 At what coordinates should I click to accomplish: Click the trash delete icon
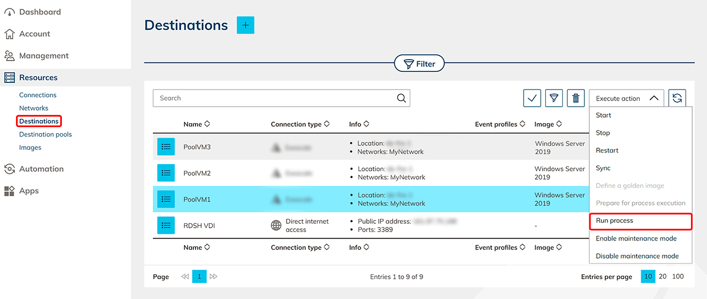pos(576,98)
